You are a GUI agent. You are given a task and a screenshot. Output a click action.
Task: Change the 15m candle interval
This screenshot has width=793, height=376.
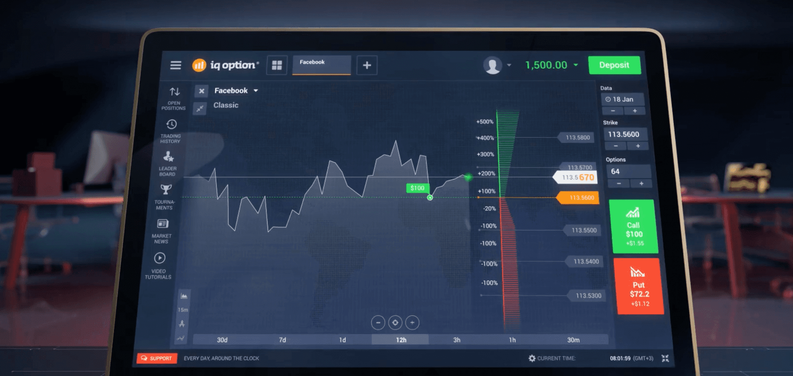(183, 310)
